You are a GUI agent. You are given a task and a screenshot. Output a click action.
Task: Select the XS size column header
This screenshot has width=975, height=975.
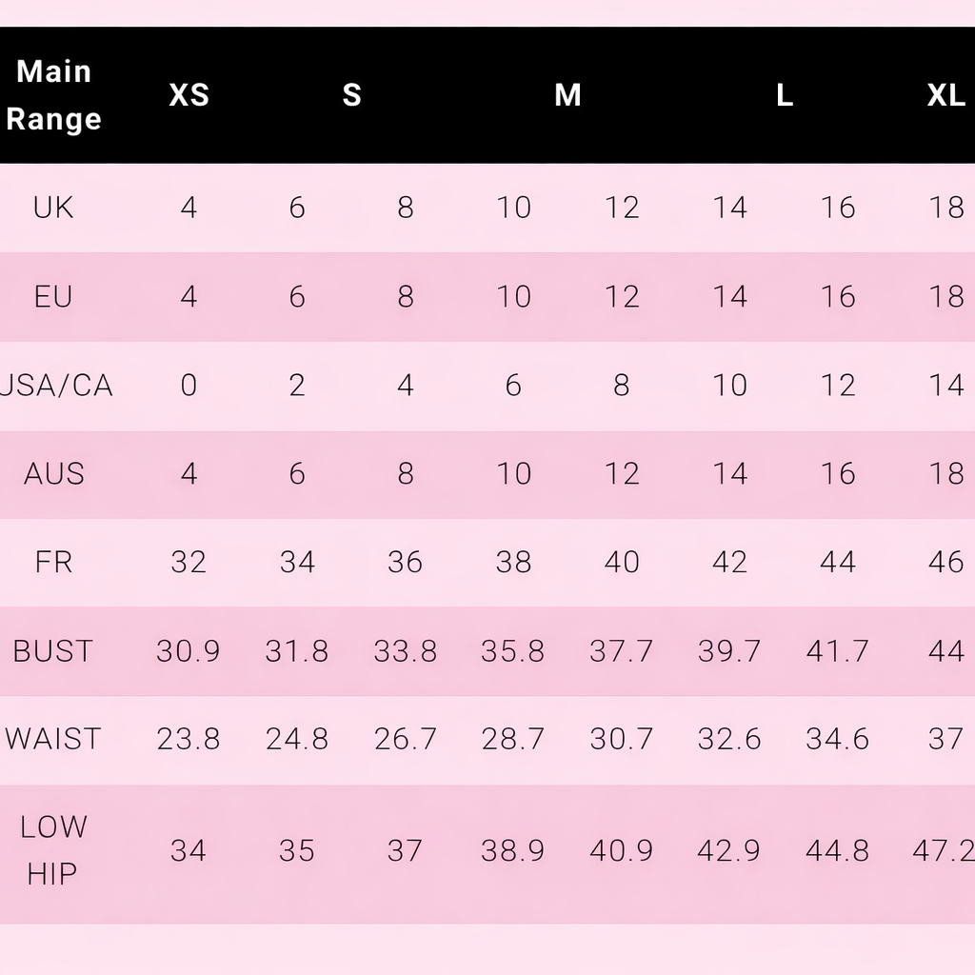click(x=189, y=95)
